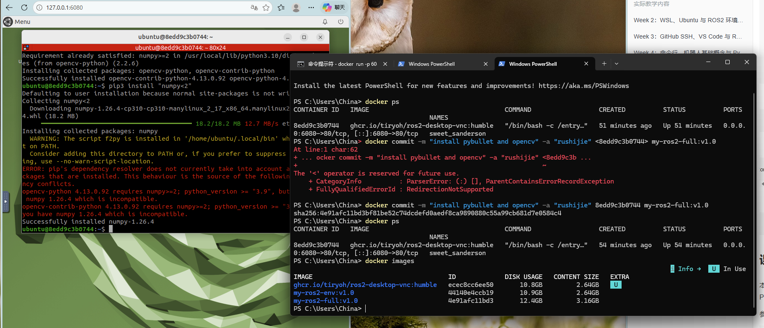The height and width of the screenshot is (328, 764).
Task: Click the final PS C:\Users\China> prompt
Action: coord(328,309)
